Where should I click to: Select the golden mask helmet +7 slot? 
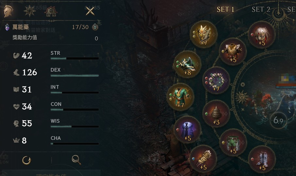tap(204, 35)
